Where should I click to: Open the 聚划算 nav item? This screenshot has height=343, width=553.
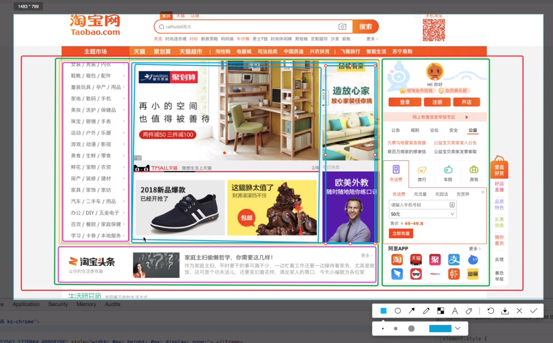point(162,51)
